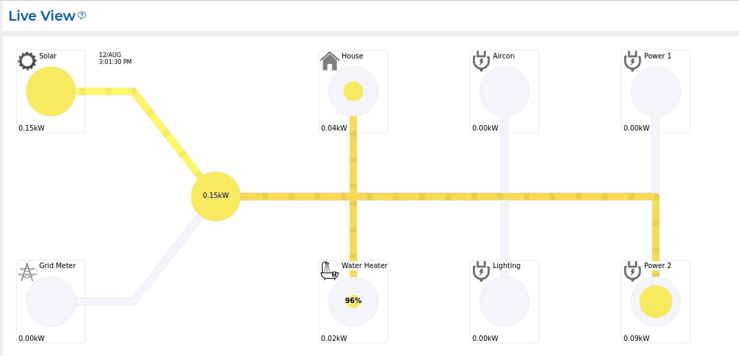Viewport: 739px width, 356px height.
Task: Click the Water Heater bathtub icon
Action: (330, 271)
